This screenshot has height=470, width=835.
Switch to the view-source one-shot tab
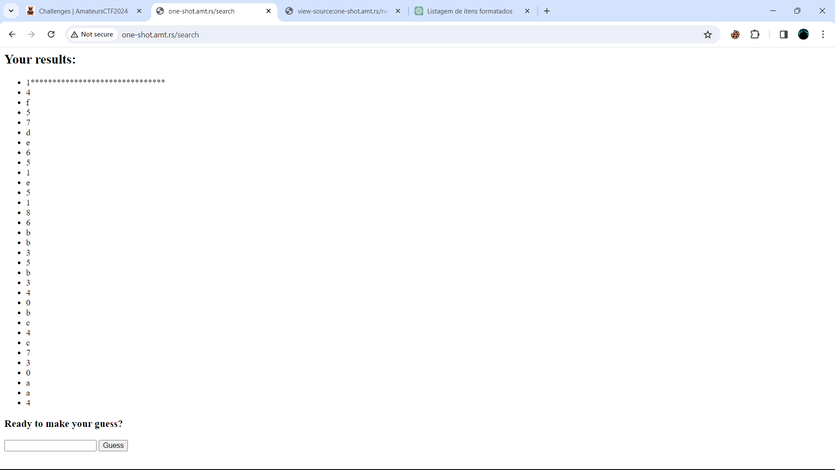click(x=342, y=11)
